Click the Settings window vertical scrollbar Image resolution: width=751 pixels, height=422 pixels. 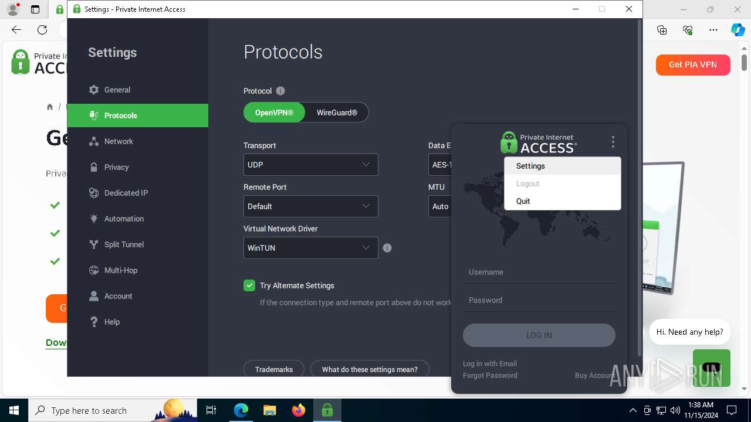pos(640,188)
